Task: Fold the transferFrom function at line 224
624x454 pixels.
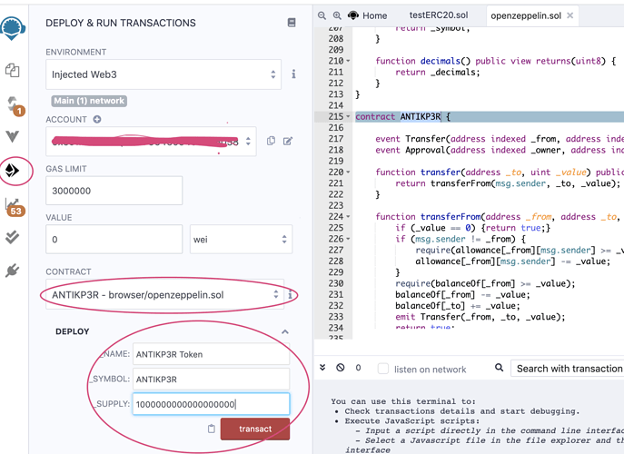Action: 348,217
